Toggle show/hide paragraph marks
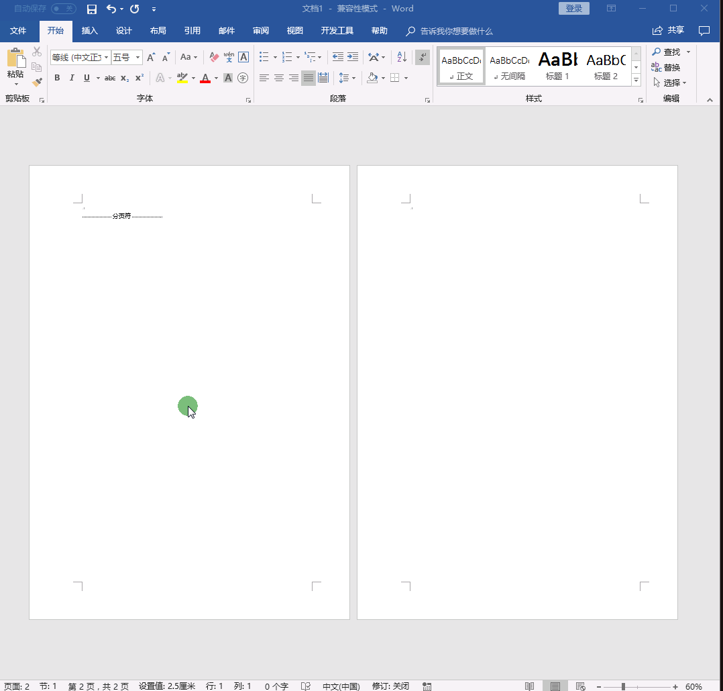The height and width of the screenshot is (691, 723). click(x=423, y=58)
